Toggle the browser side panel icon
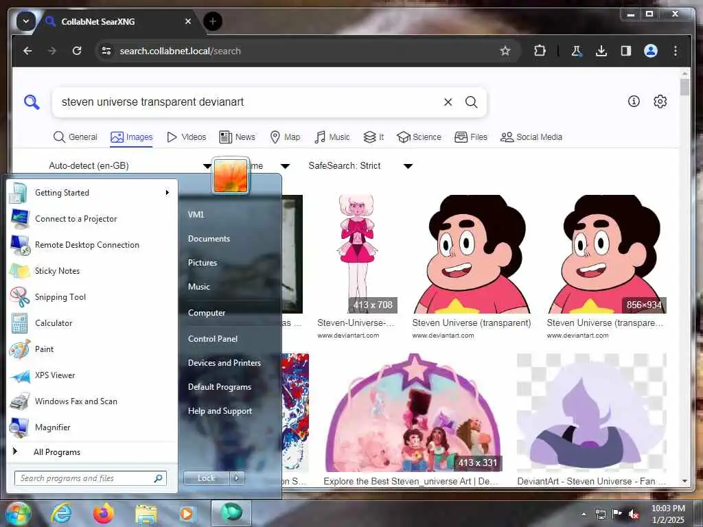703x527 pixels. (x=626, y=51)
